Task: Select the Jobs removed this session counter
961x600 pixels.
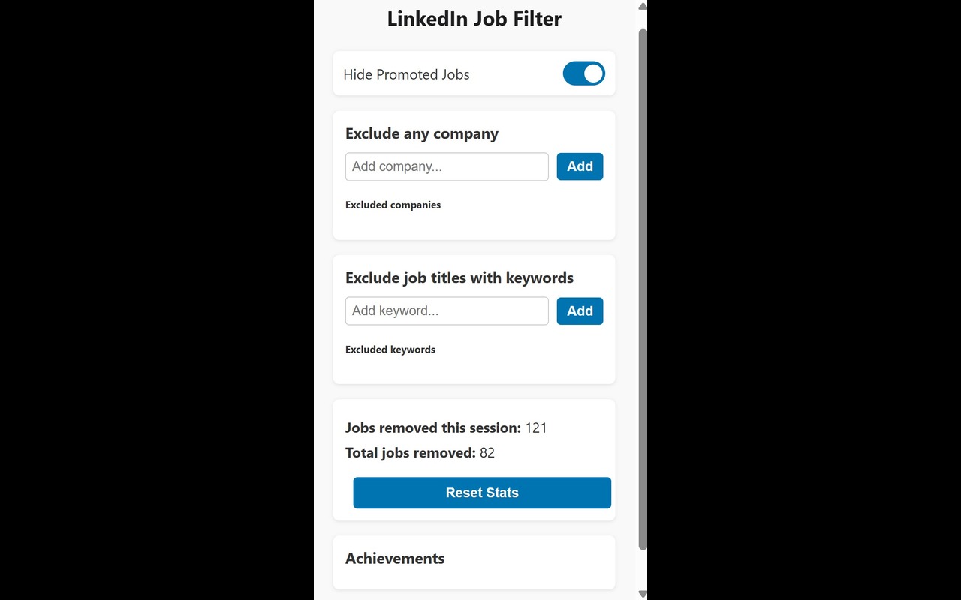Action: pos(445,427)
